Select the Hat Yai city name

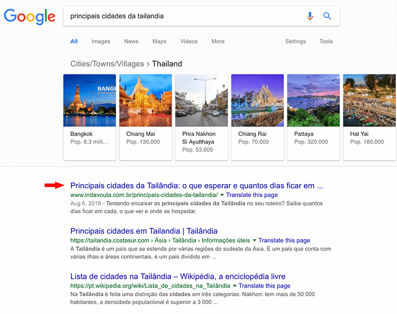point(359,134)
